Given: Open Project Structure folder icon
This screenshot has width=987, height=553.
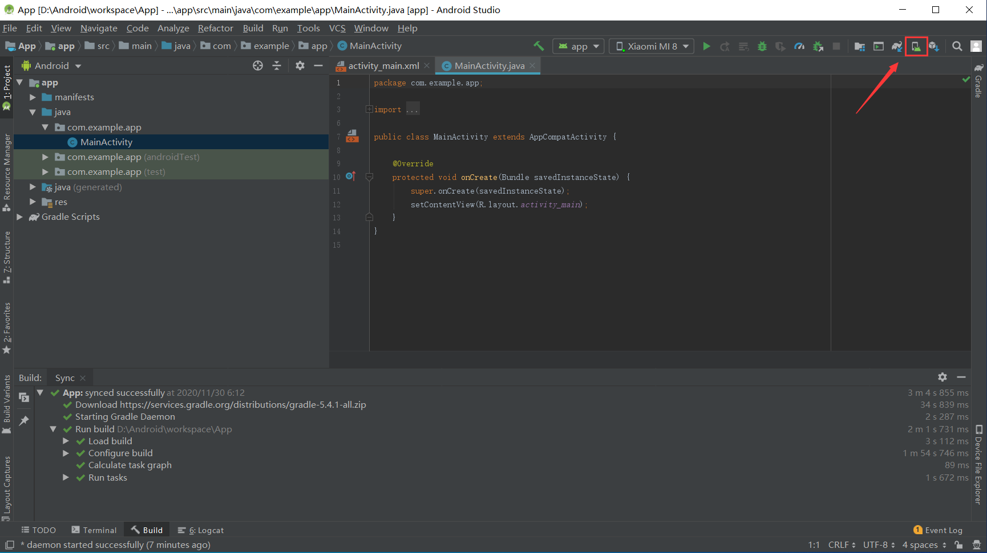Looking at the screenshot, I should [860, 46].
